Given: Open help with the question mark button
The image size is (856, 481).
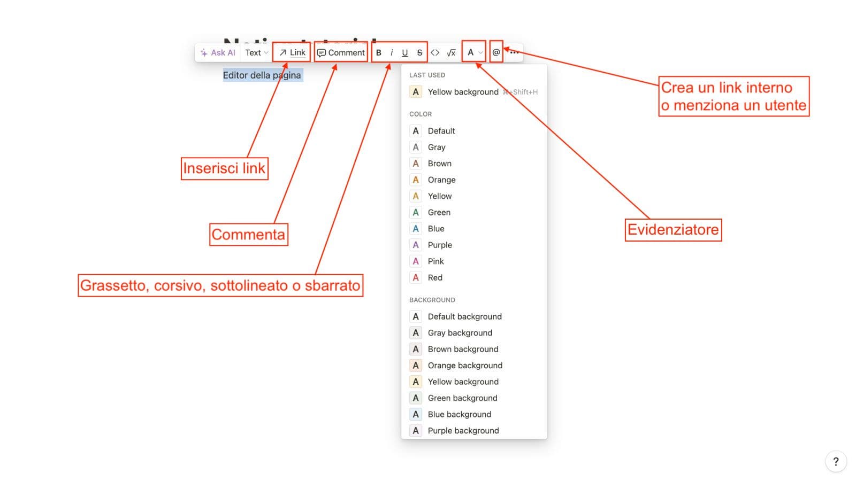Looking at the screenshot, I should pos(835,461).
